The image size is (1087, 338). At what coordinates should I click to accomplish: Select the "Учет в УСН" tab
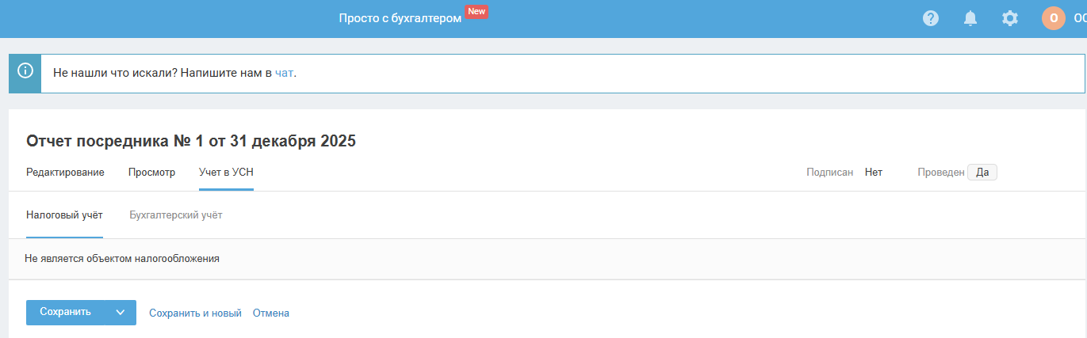tap(226, 173)
